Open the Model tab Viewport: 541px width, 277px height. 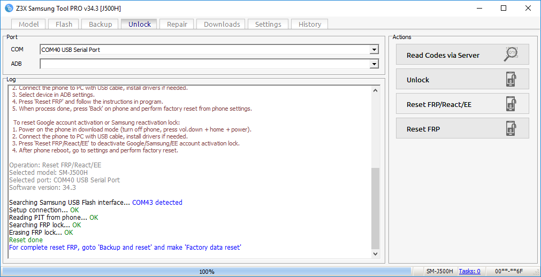click(x=29, y=24)
